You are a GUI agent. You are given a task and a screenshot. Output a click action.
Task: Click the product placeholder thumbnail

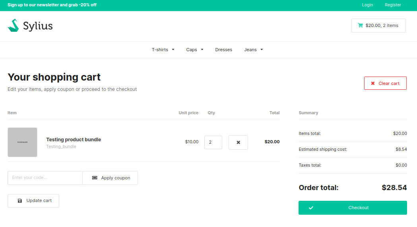(22, 142)
